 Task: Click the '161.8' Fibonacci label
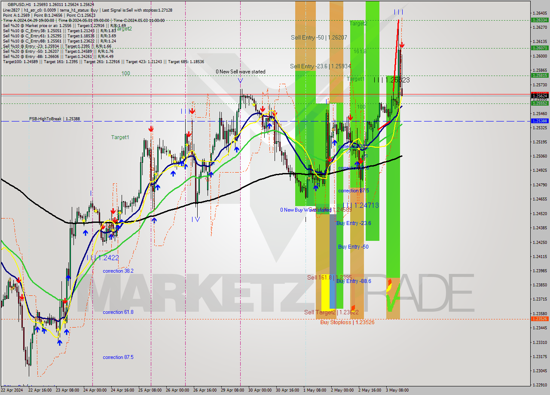360,51
